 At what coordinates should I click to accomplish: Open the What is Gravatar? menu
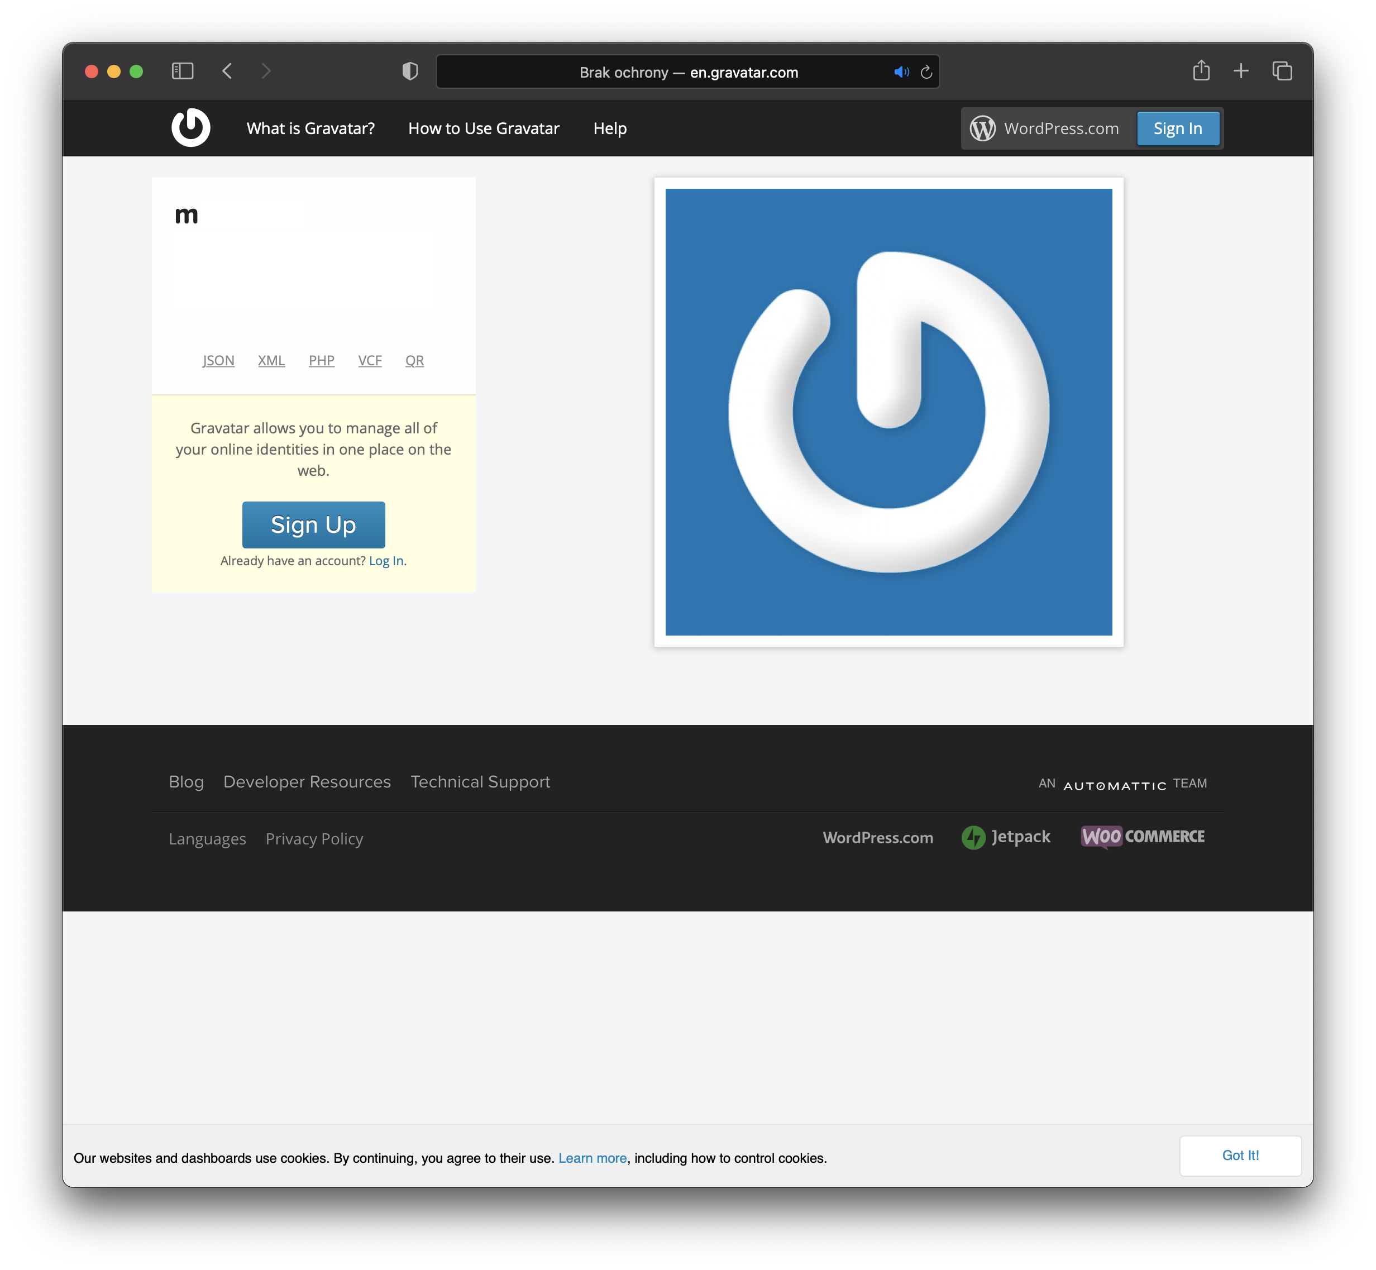click(310, 128)
